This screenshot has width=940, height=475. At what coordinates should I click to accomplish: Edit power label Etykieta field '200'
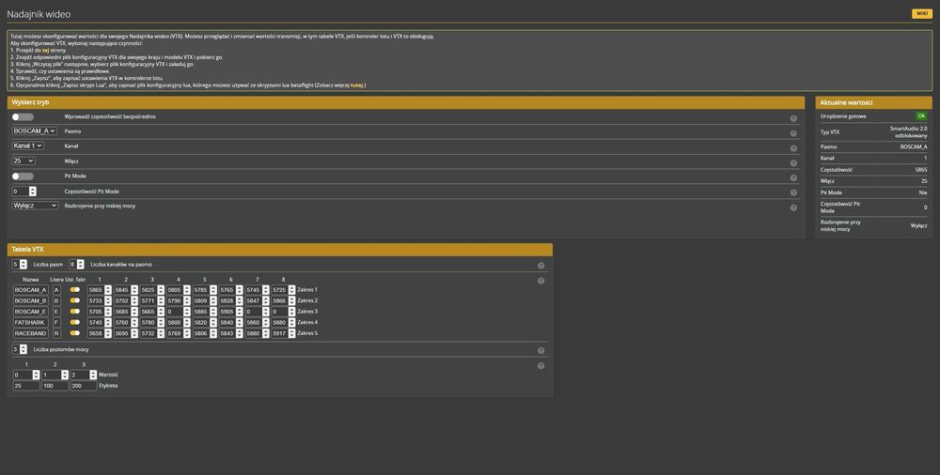[x=84, y=386]
